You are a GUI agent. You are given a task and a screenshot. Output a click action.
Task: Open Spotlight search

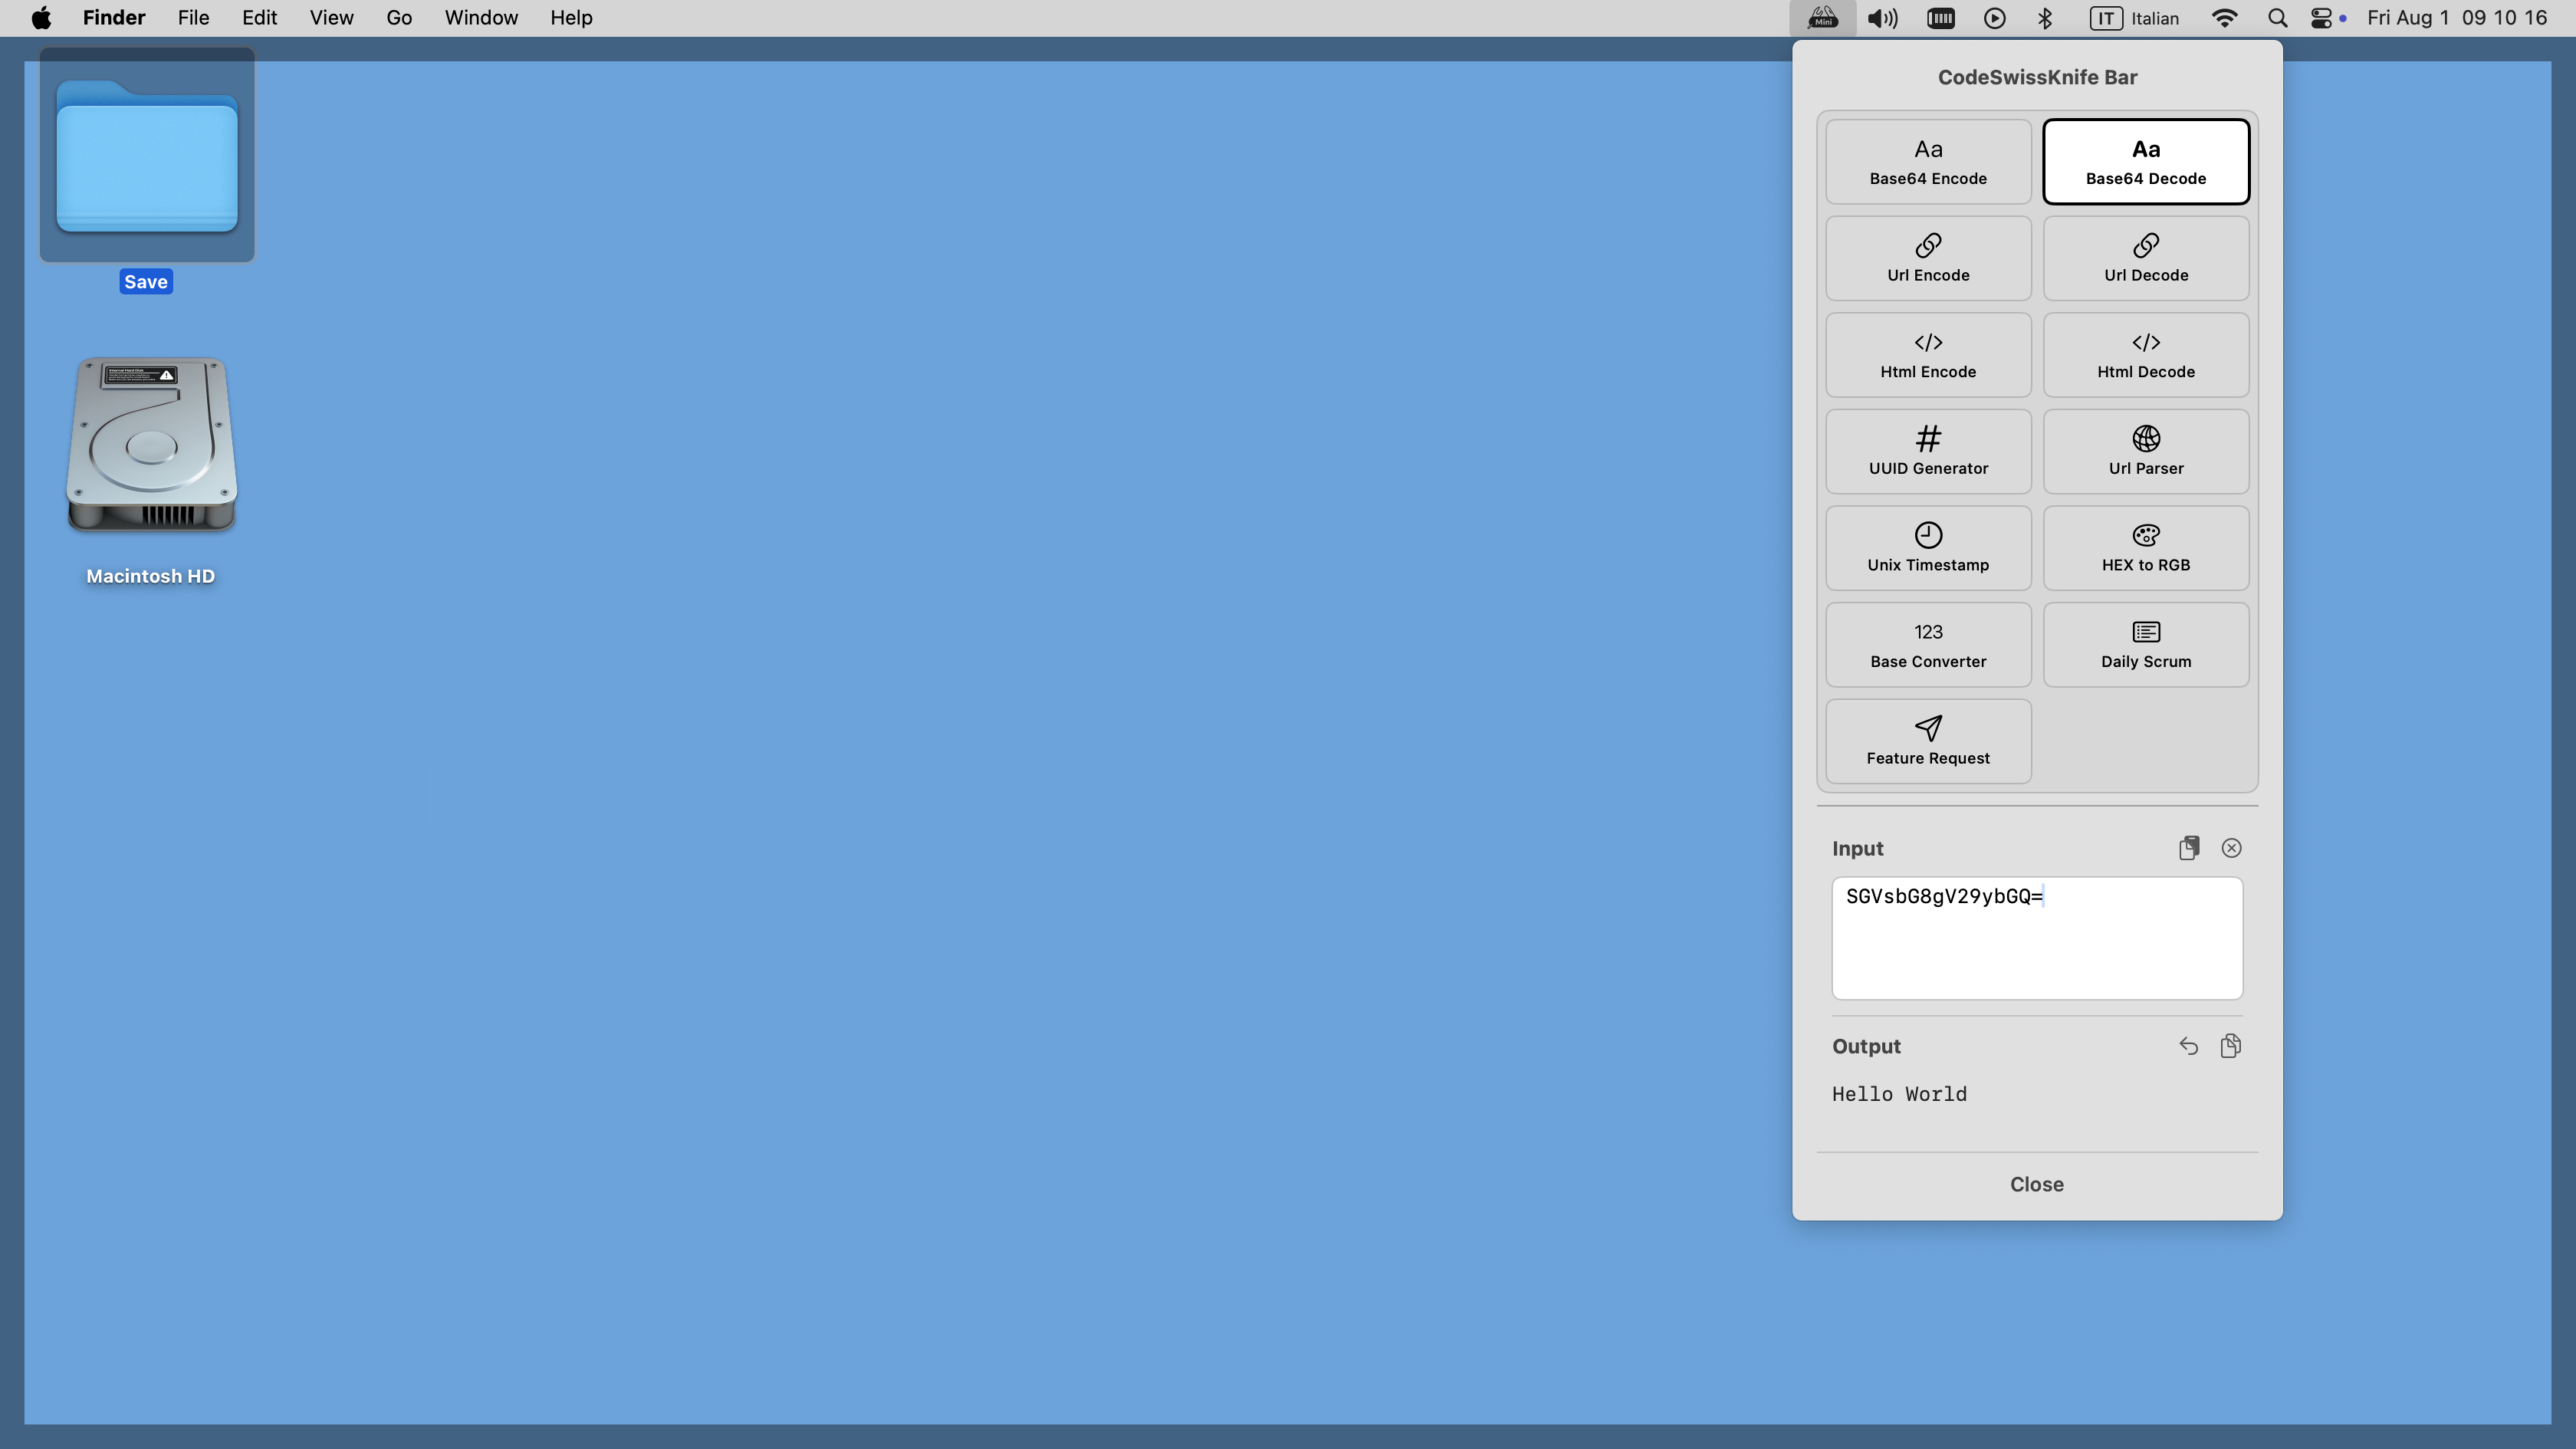(x=2277, y=18)
